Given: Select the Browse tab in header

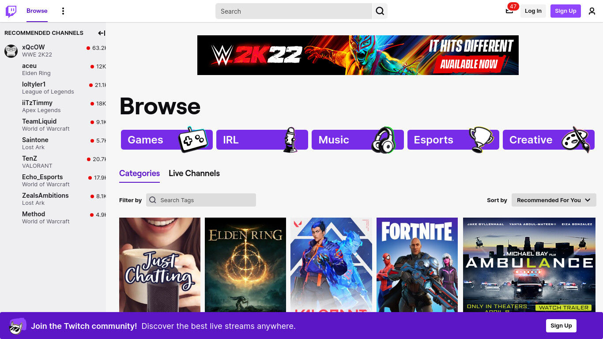Looking at the screenshot, I should pos(37,11).
